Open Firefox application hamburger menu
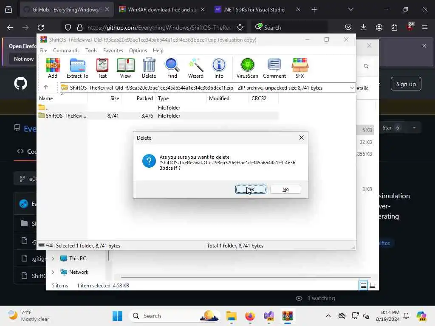Image resolution: width=435 pixels, height=326 pixels. point(425,27)
